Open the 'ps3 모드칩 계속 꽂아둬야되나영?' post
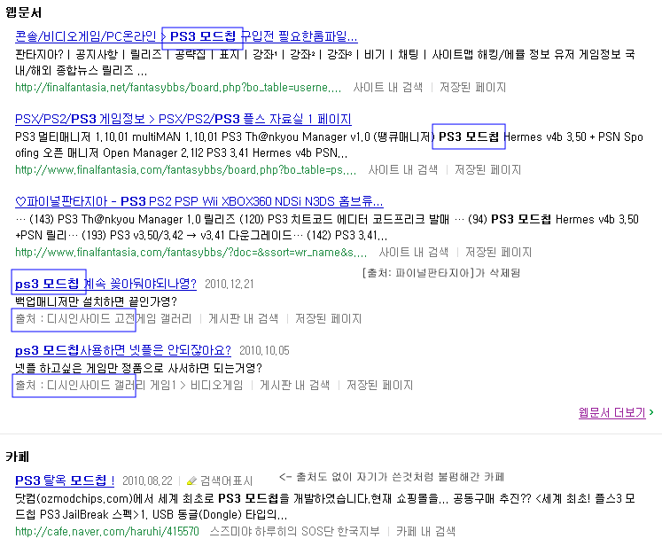The width and height of the screenshot is (662, 539). 106,284
